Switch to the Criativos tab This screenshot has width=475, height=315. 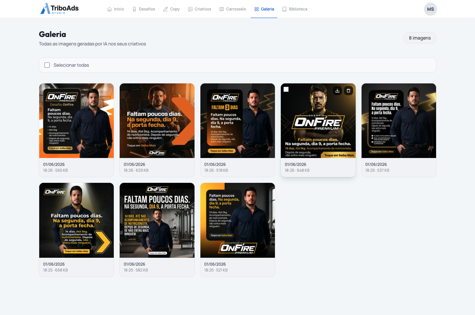200,9
